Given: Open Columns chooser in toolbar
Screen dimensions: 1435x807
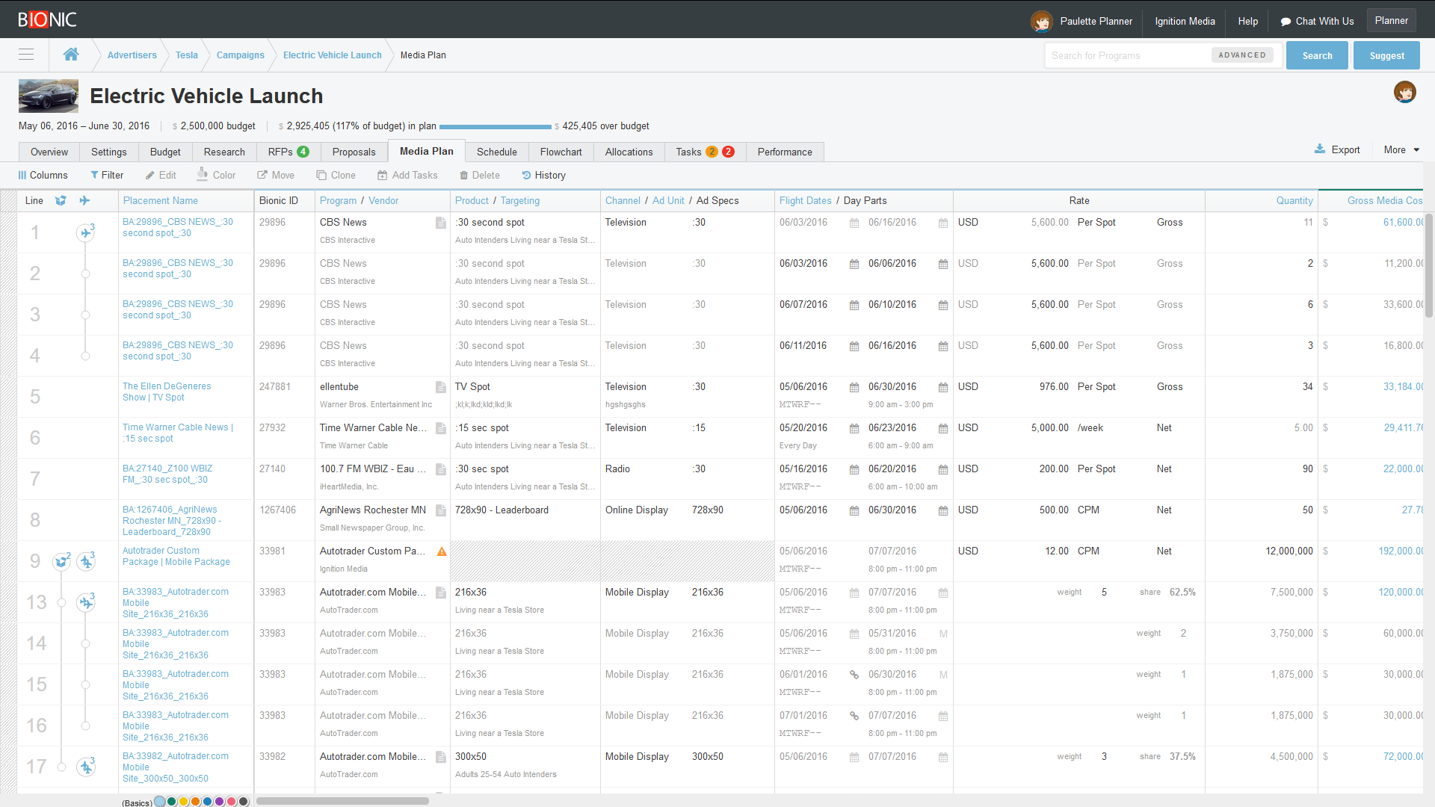Looking at the screenshot, I should pos(43,175).
